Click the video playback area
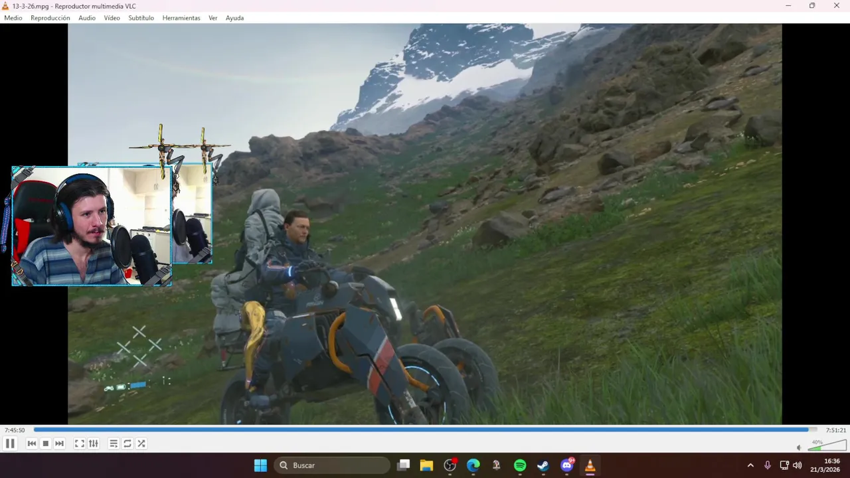The width and height of the screenshot is (850, 478). point(425,224)
